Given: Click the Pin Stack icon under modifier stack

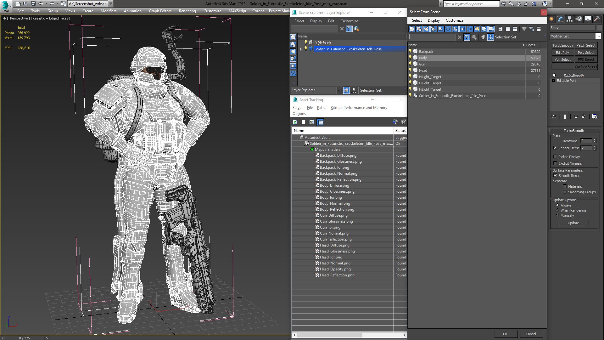Looking at the screenshot, I should point(554,116).
